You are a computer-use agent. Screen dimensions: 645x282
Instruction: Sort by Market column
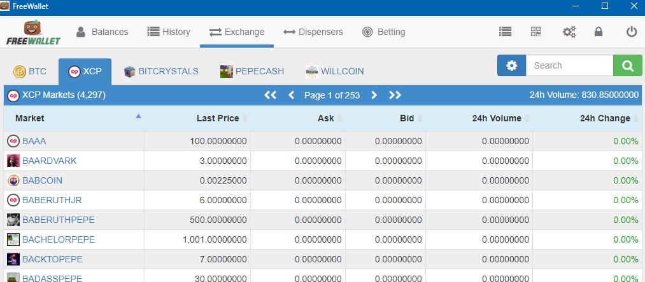(74, 118)
